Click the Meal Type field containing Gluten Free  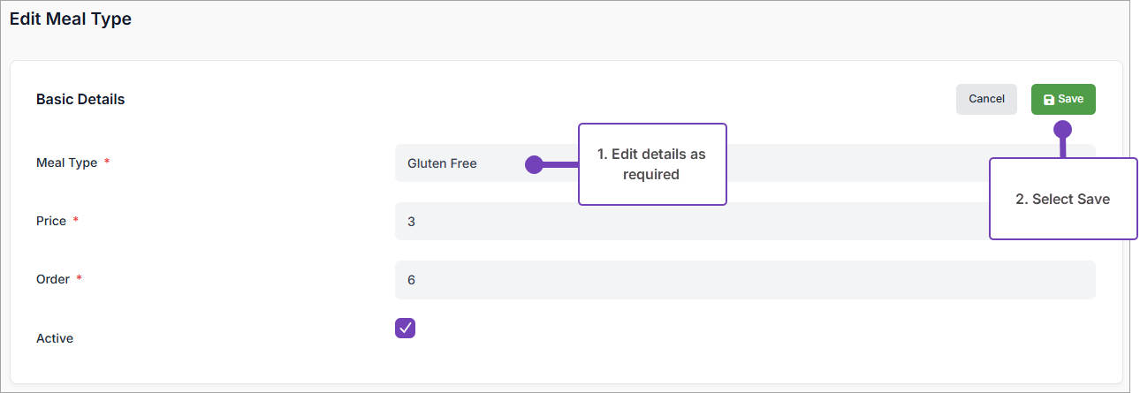(x=460, y=163)
